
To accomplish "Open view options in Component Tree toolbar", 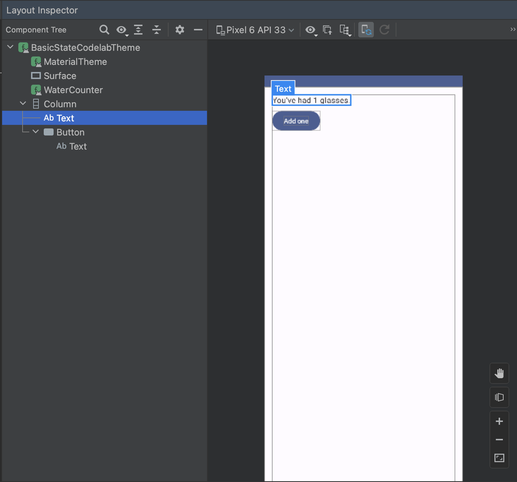I will coord(122,30).
